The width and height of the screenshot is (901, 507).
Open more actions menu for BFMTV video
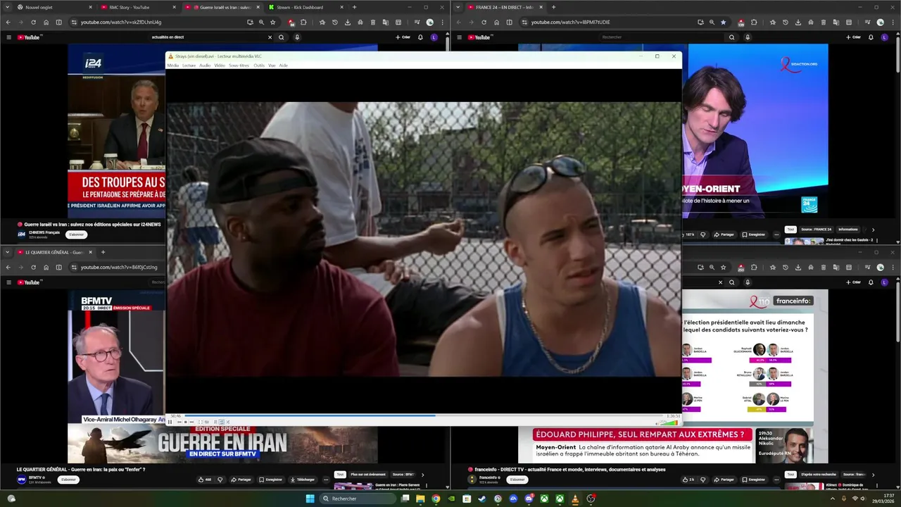click(326, 480)
